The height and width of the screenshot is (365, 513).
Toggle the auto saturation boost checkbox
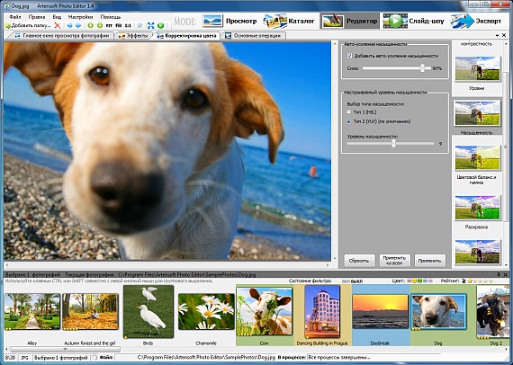tap(349, 56)
